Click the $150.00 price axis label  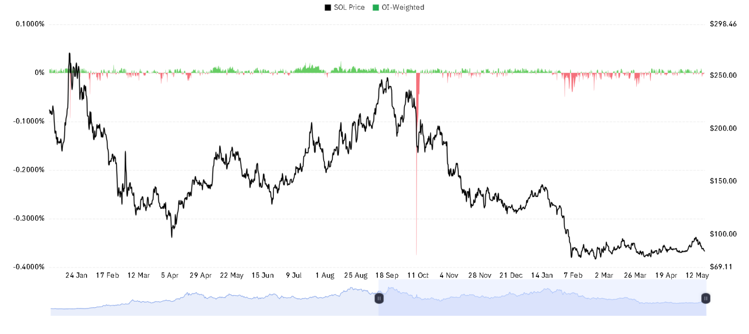point(723,181)
